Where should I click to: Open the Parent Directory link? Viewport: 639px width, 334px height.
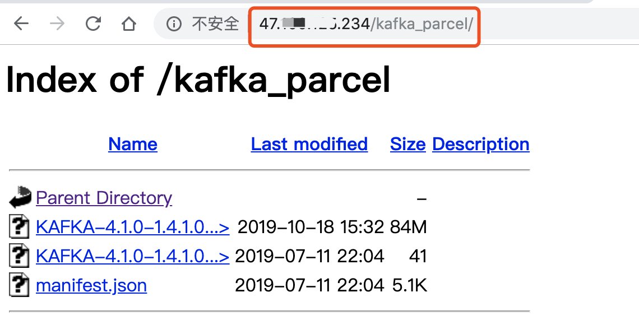click(104, 197)
